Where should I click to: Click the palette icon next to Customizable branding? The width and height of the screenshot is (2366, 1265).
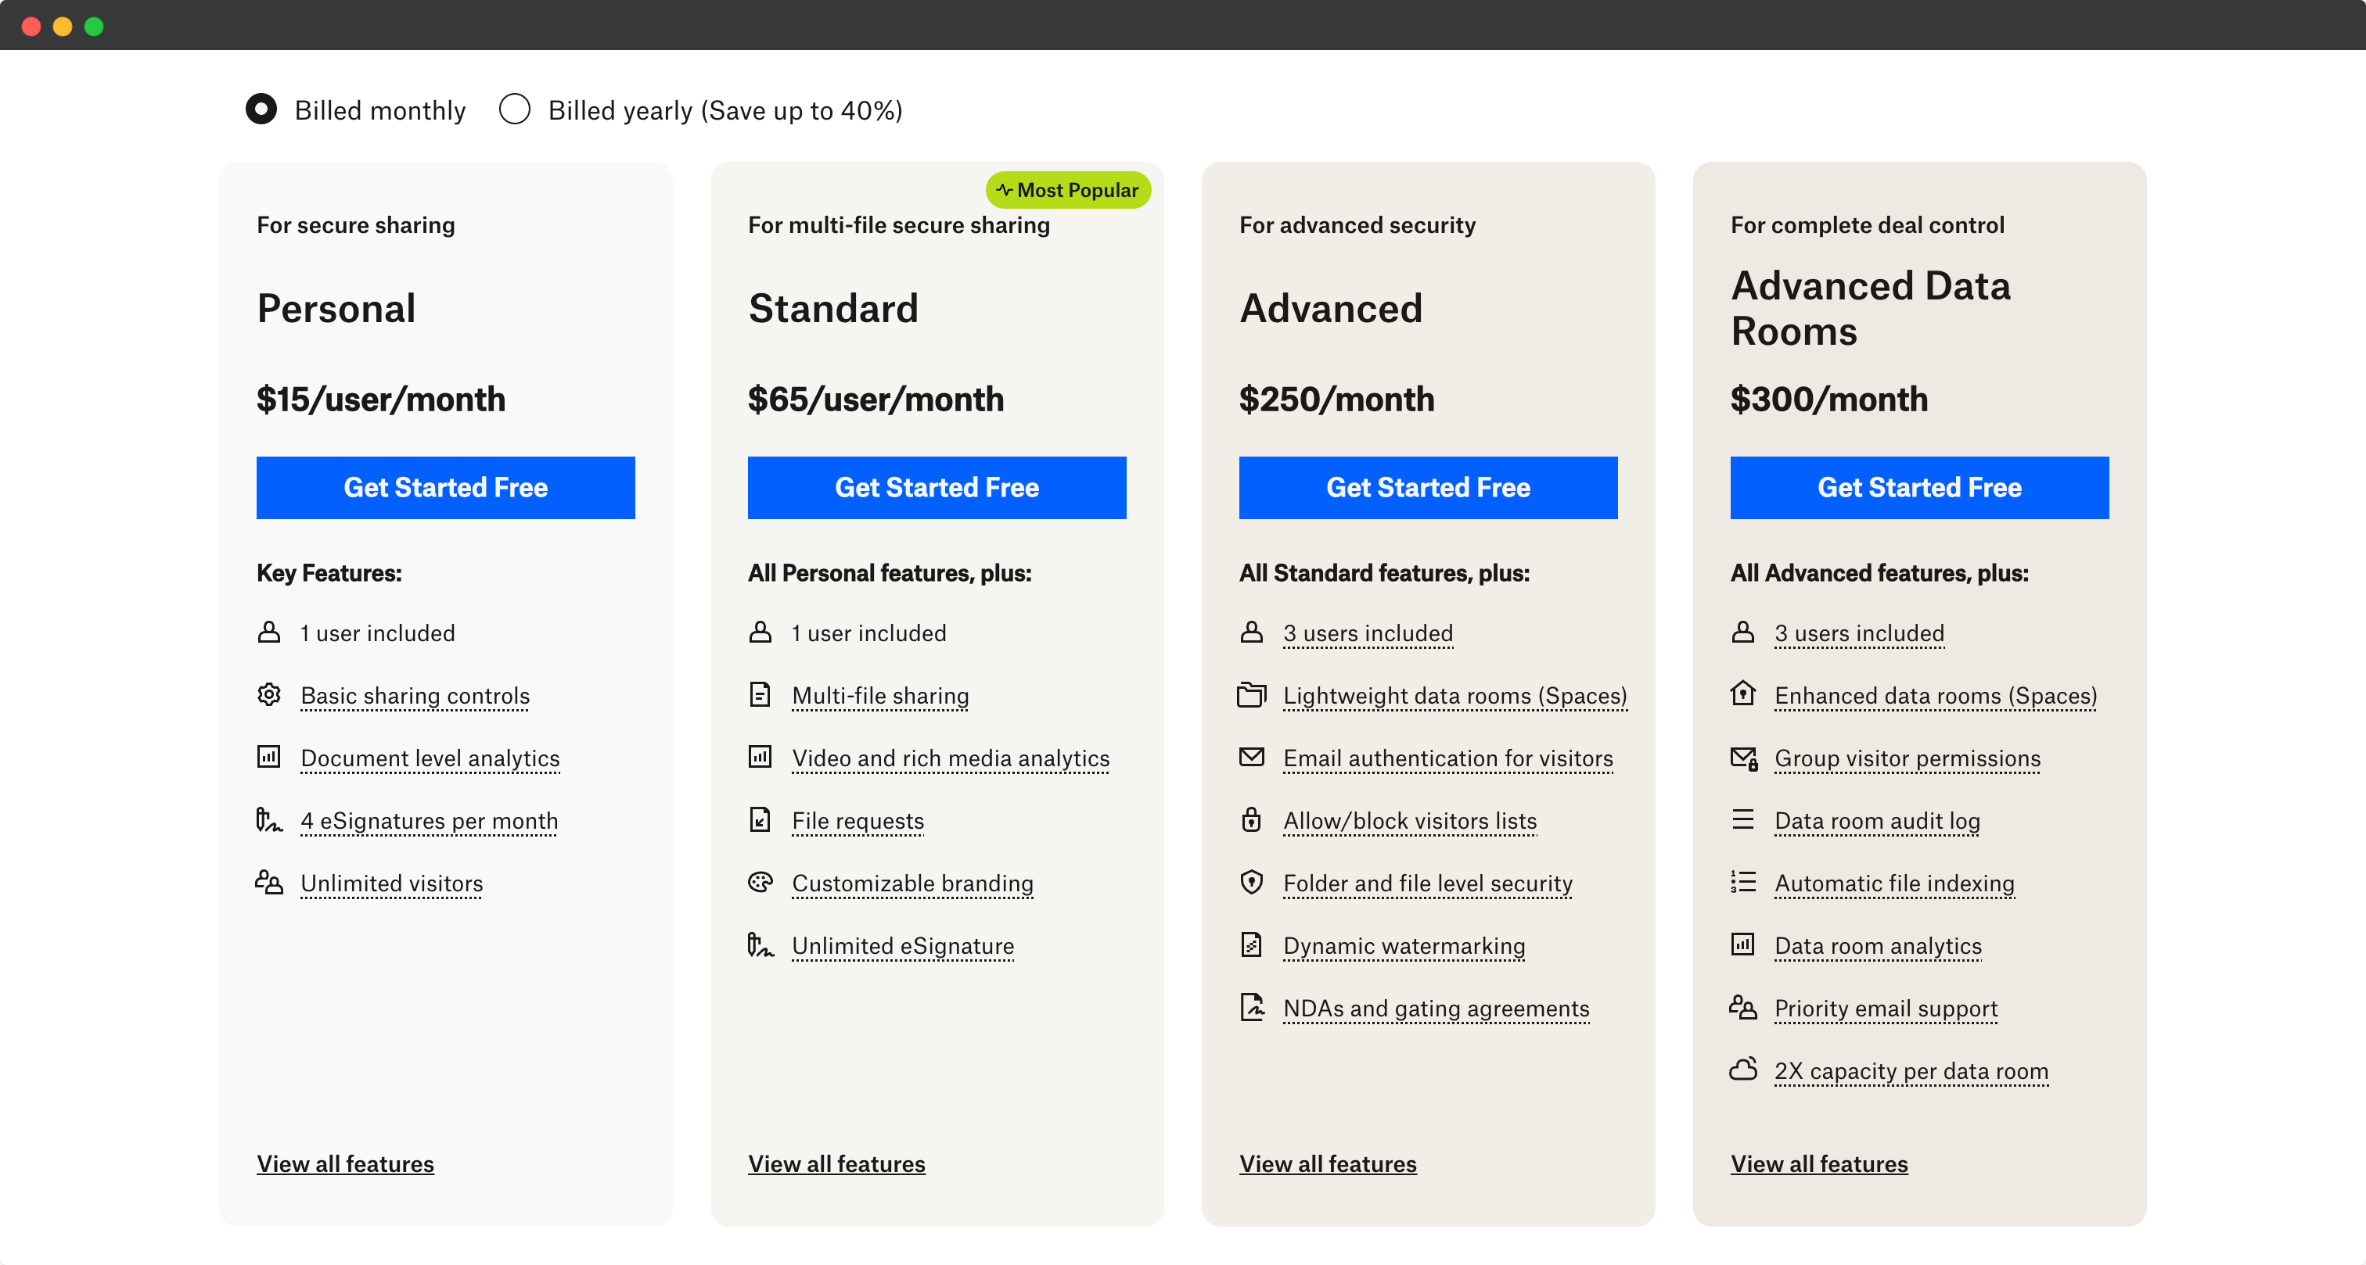(760, 882)
